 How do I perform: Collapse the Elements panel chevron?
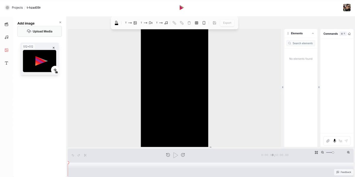click(x=313, y=33)
